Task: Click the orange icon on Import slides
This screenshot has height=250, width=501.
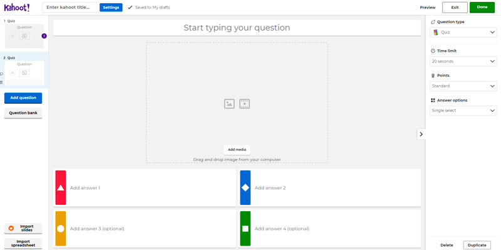Action: 11,228
